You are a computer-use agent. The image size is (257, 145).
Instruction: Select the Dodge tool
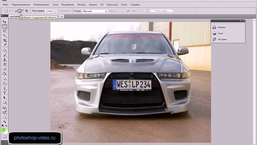(x=4, y=83)
